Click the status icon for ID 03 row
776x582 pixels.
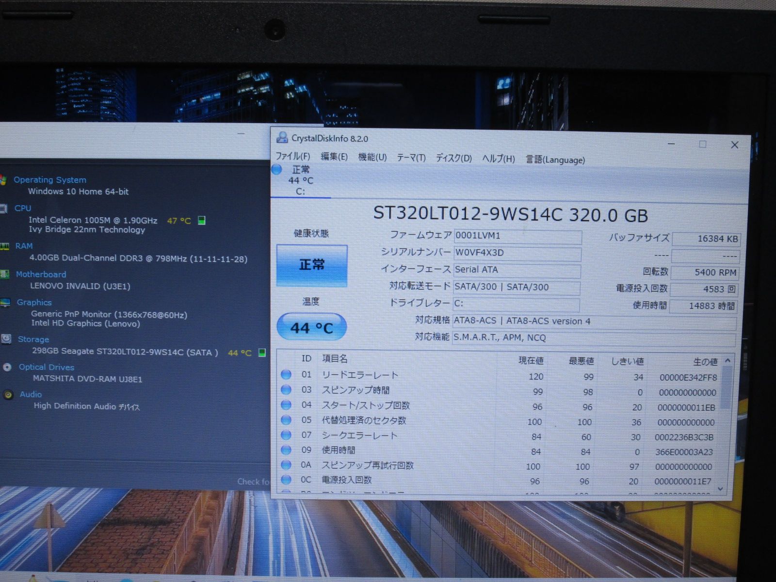point(286,389)
